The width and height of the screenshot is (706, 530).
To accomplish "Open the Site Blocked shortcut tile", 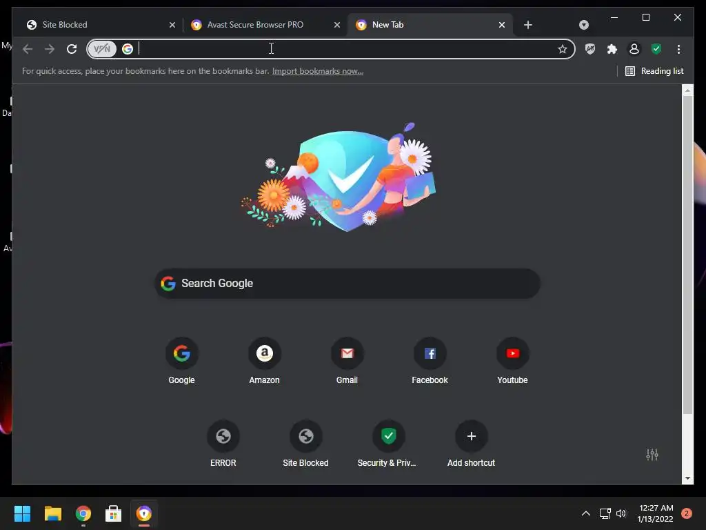I will (305, 444).
